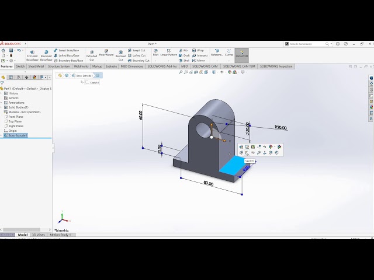Image resolution: width=374 pixels, height=280 pixels.
Task: Select Lofted Boss/Base command
Action: (x=66, y=55)
